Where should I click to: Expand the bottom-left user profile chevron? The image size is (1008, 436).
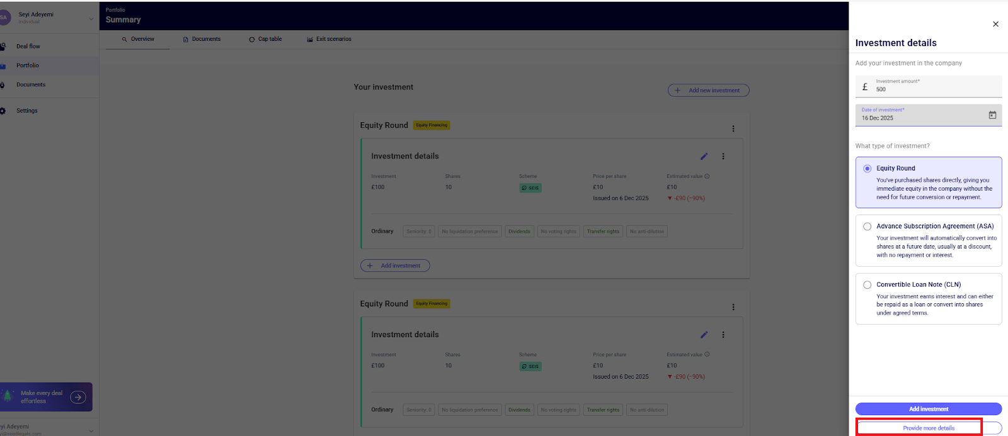tap(91, 430)
